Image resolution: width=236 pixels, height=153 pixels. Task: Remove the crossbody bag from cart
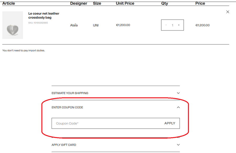click(x=228, y=12)
